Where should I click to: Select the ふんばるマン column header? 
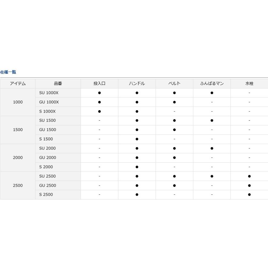tap(212, 84)
